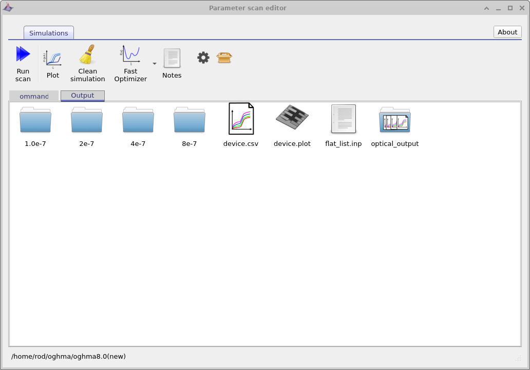This screenshot has width=530, height=370.
Task: Click the package box icon in toolbar
Action: coord(224,58)
